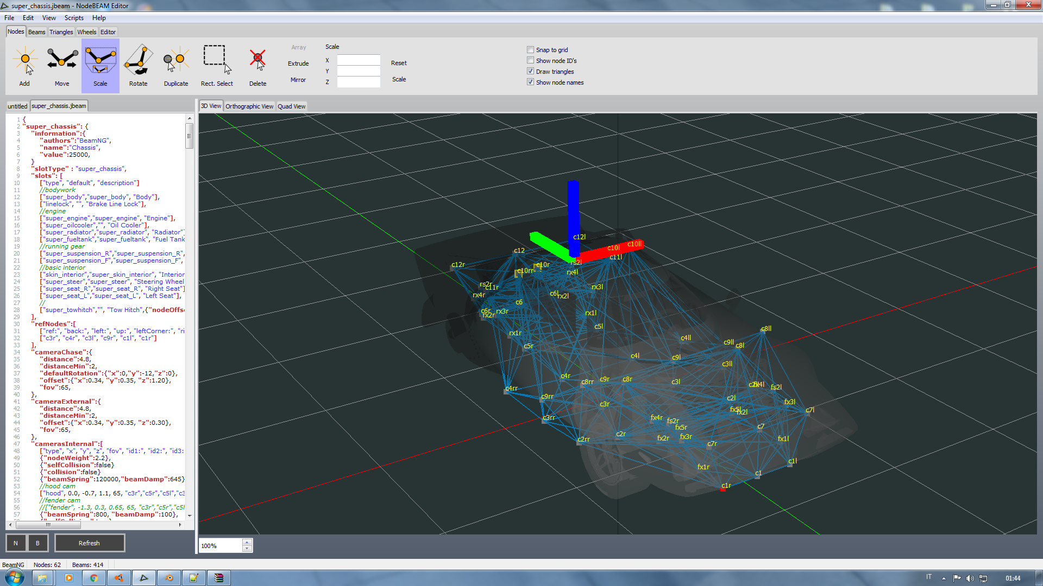Screen dimensions: 1043x586
Task: Click the code editor vertical scrollbar thumb
Action: (x=190, y=136)
